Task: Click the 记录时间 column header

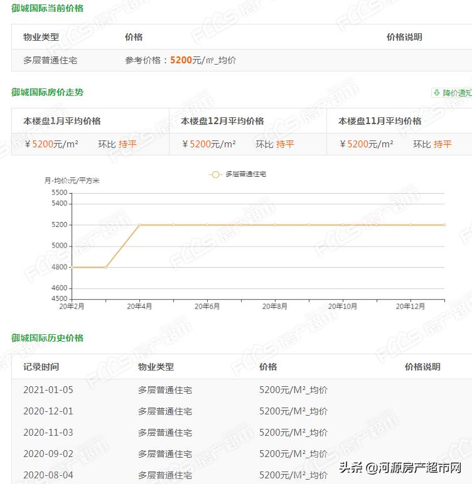Action: (41, 367)
